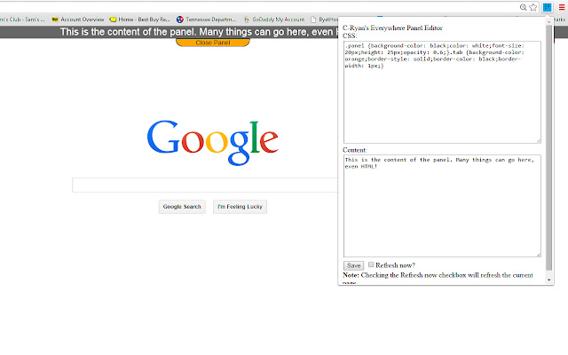The height and width of the screenshot is (355, 568).
Task: Click the popup scrollbar up arrow
Action: tap(549, 21)
